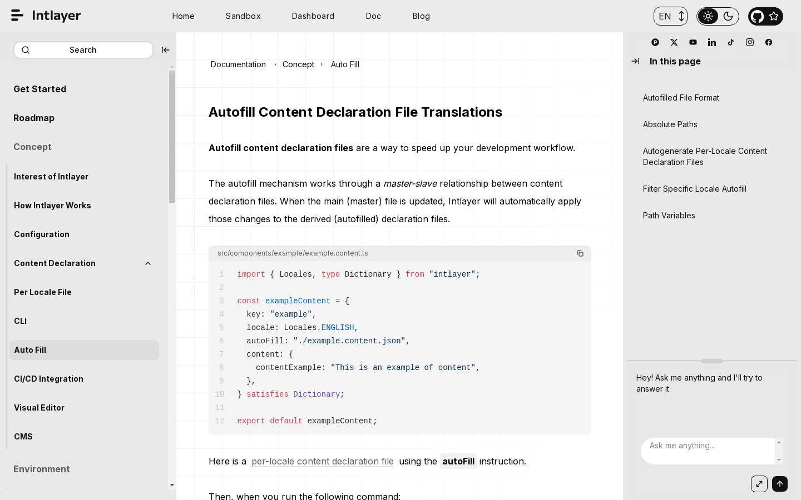Click the Environment section heading
801x500 pixels.
(42, 469)
